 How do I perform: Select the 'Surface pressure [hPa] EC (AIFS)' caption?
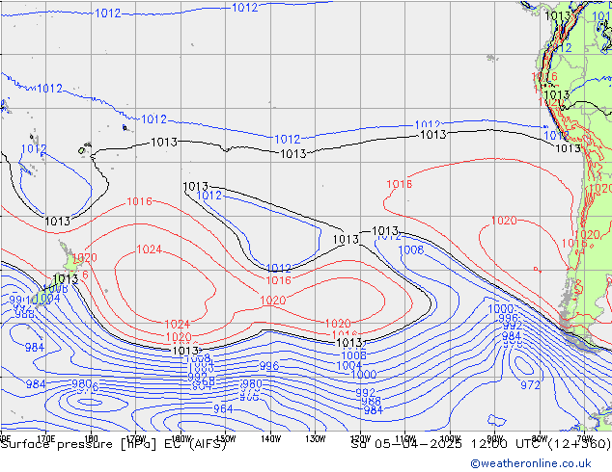[x=114, y=444]
